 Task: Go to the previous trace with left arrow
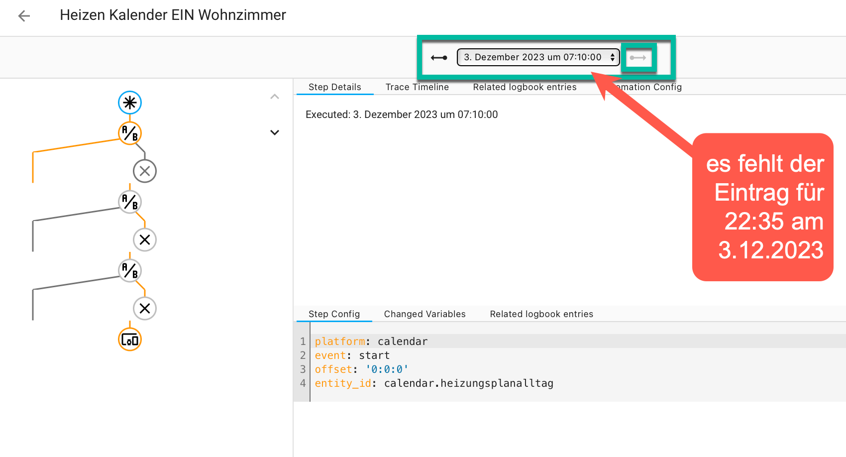tap(438, 58)
